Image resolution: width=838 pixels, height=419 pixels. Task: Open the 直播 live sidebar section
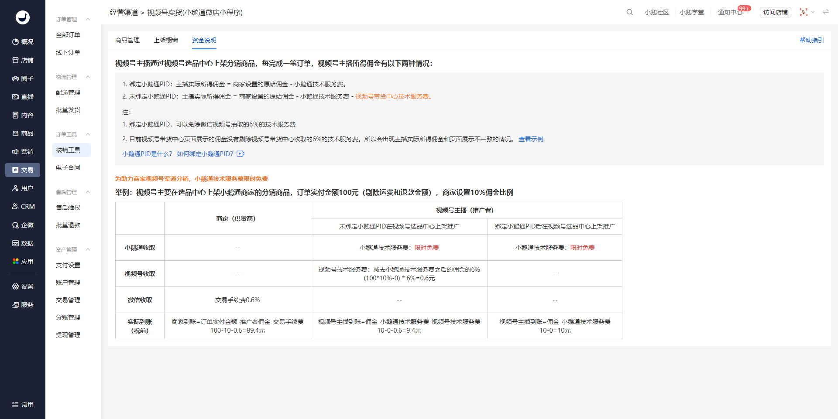[23, 97]
